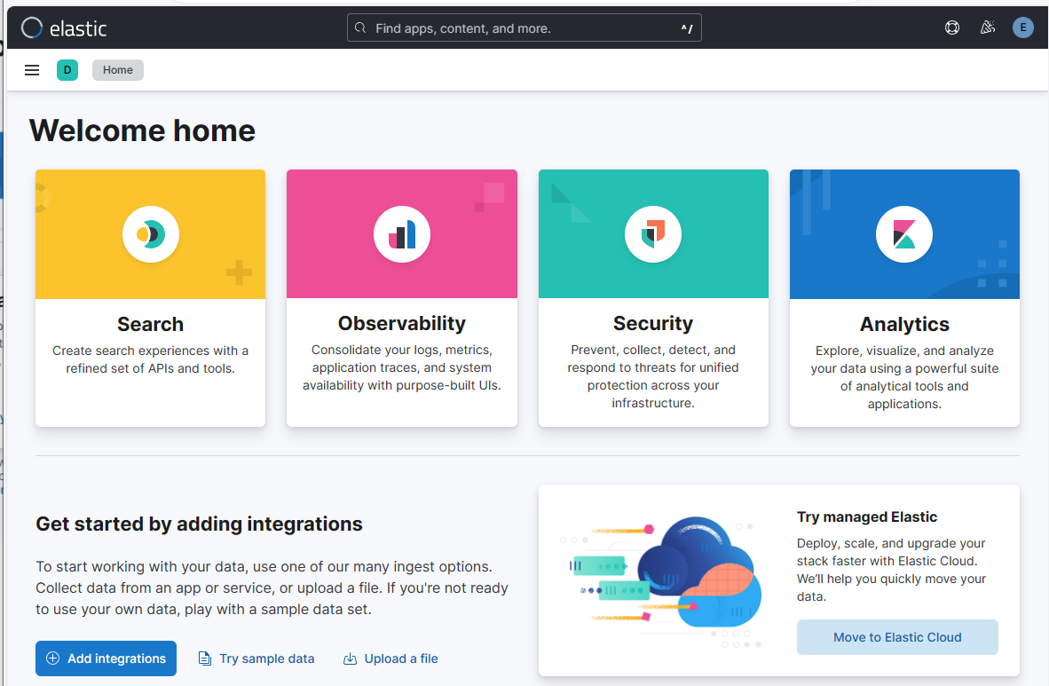Click Security card description text
Screen dimensions: 1049x686
pos(653,376)
